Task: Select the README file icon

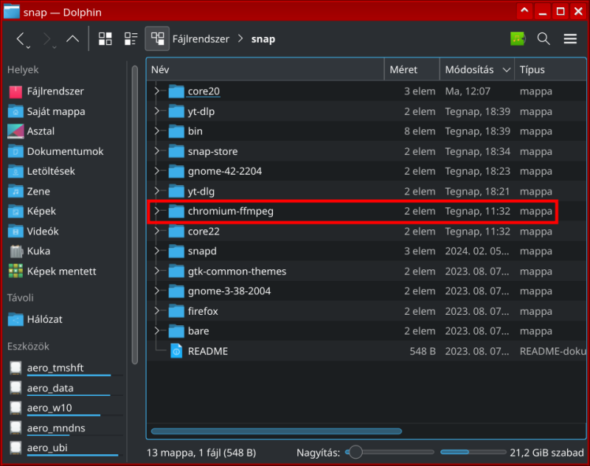Action: click(x=176, y=351)
